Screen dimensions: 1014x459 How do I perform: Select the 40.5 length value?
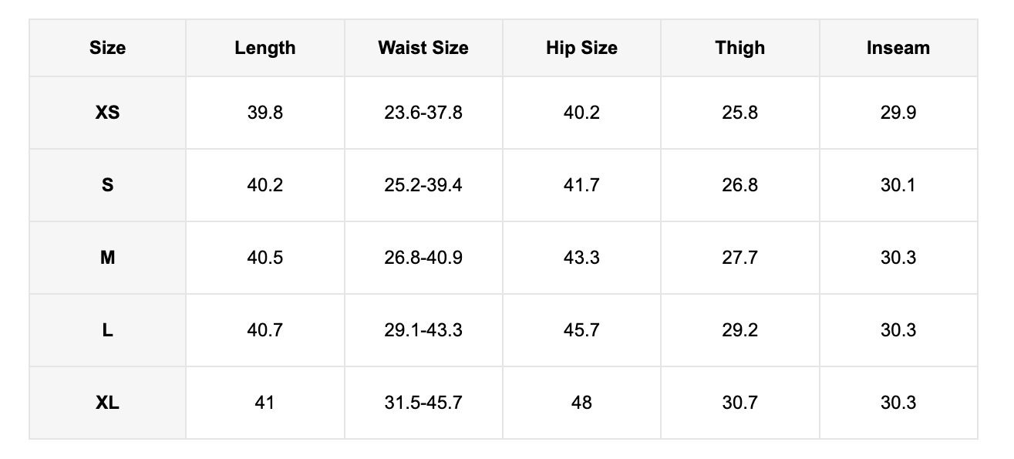[265, 258]
